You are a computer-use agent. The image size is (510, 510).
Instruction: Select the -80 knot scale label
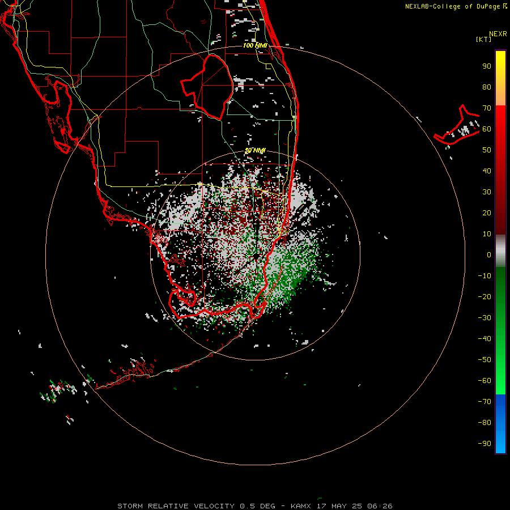tap(484, 423)
